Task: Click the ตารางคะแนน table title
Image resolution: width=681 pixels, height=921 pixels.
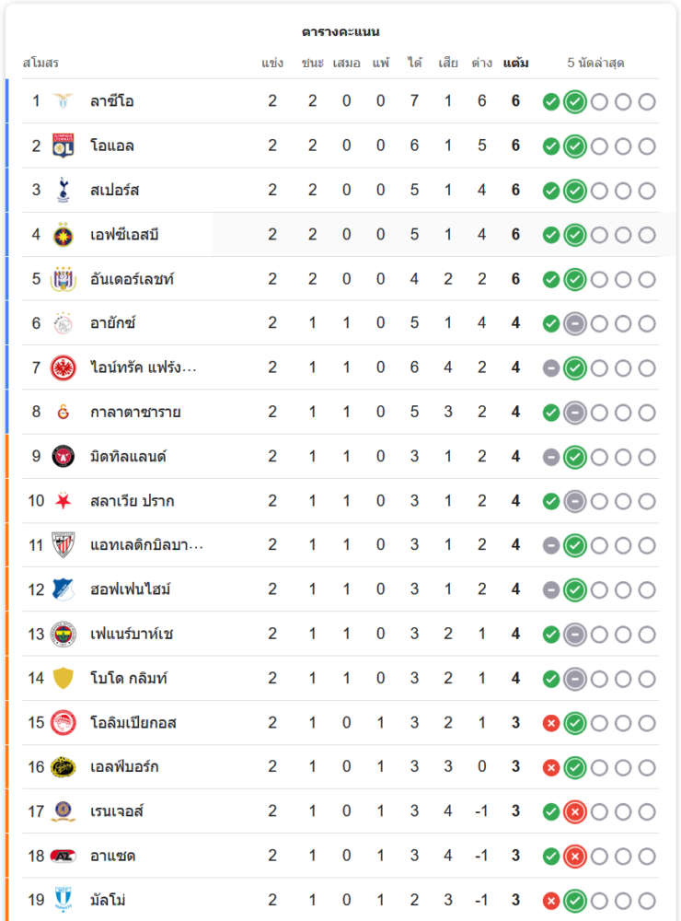Action: 340,32
